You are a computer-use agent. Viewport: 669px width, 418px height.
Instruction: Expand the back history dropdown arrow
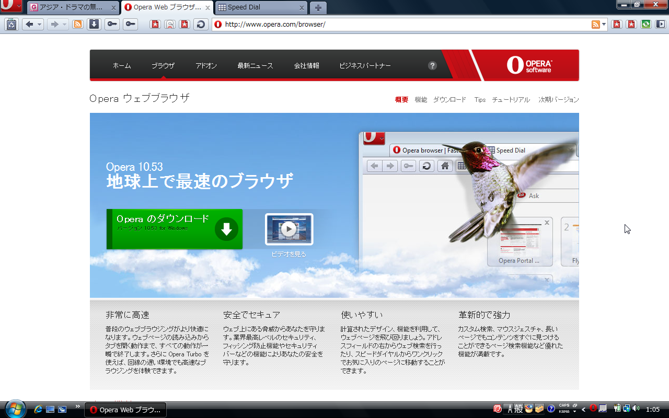point(40,24)
